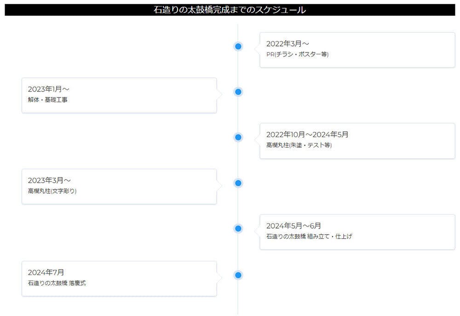Click the header 石造りの太鼓橋完成までのスケジュール

click(x=230, y=10)
